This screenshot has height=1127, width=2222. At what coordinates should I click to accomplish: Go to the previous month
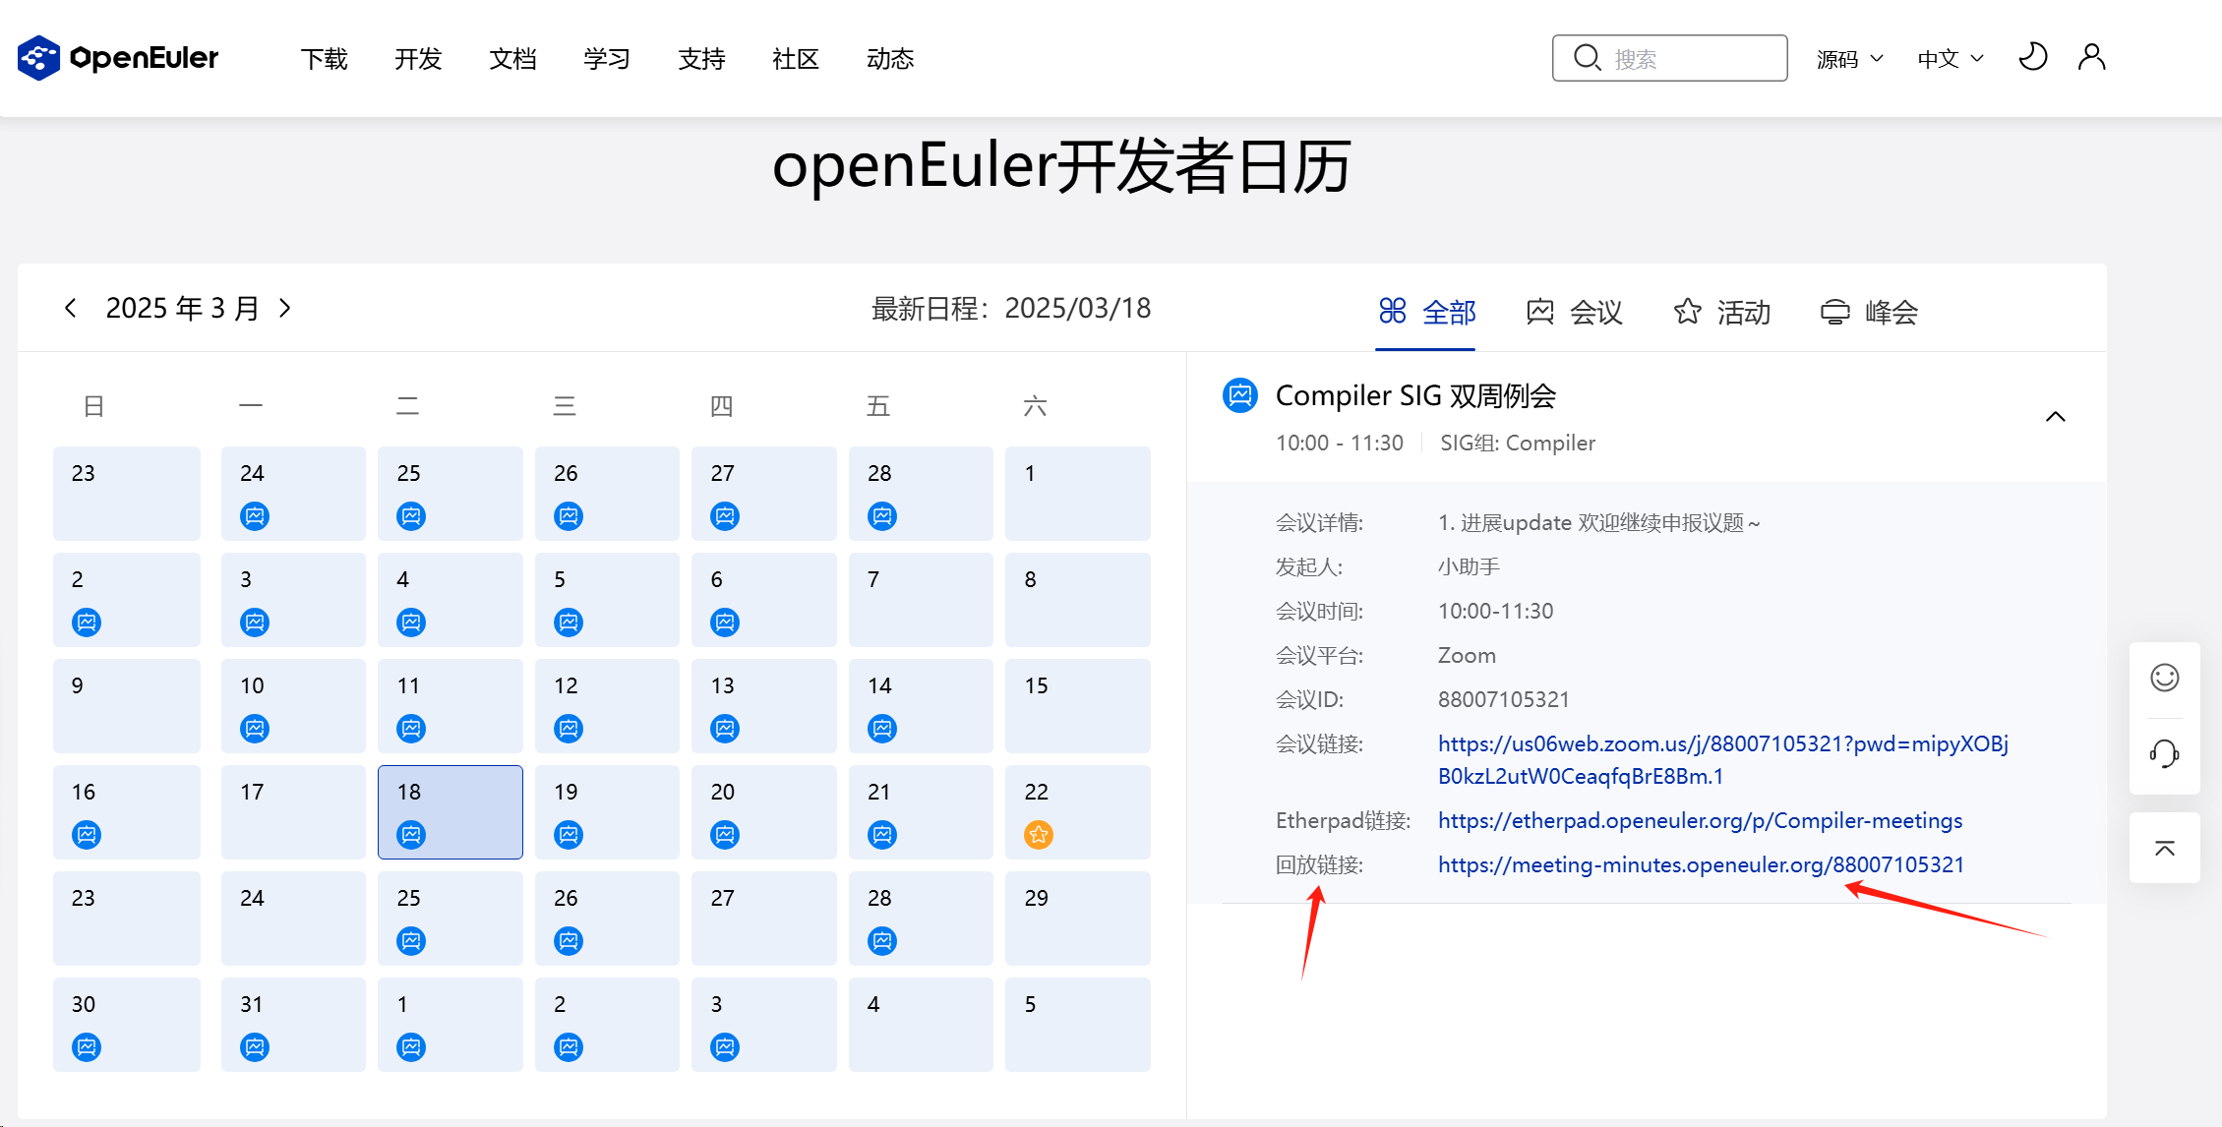click(x=70, y=308)
